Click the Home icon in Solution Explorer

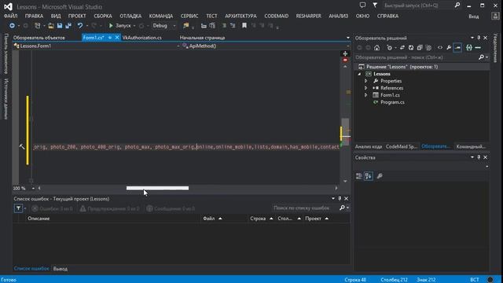(377, 48)
